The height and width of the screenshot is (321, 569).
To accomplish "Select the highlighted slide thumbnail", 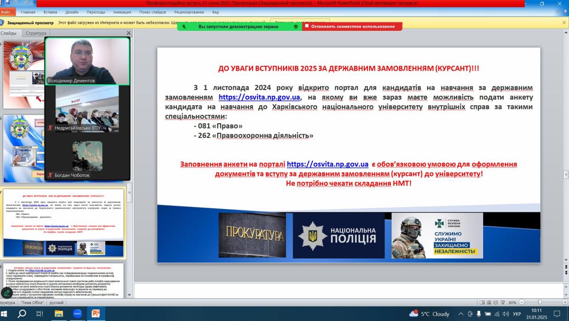I will pos(63,223).
